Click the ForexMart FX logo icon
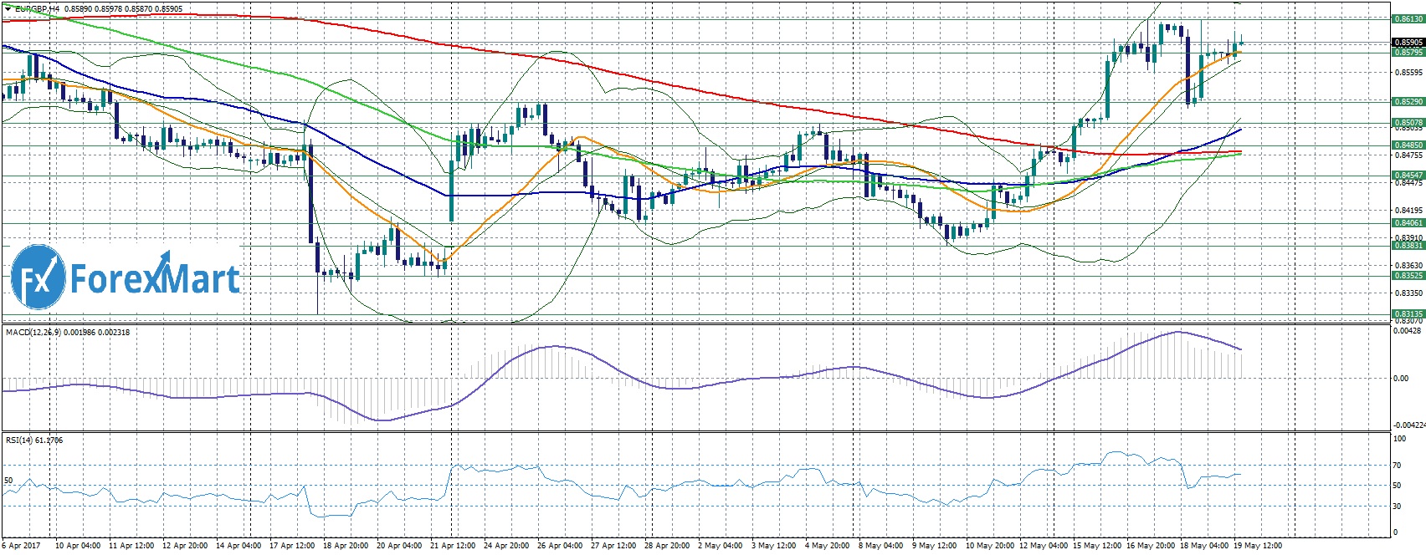This screenshot has height=555, width=1426. [38, 277]
